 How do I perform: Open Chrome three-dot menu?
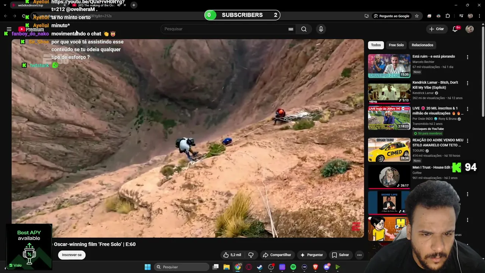tap(479, 16)
